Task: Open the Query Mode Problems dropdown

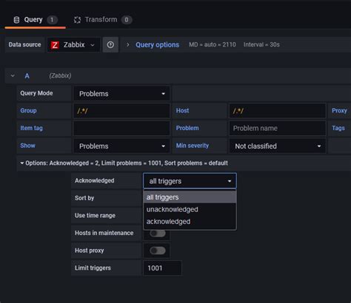Action: pyautogui.click(x=121, y=94)
